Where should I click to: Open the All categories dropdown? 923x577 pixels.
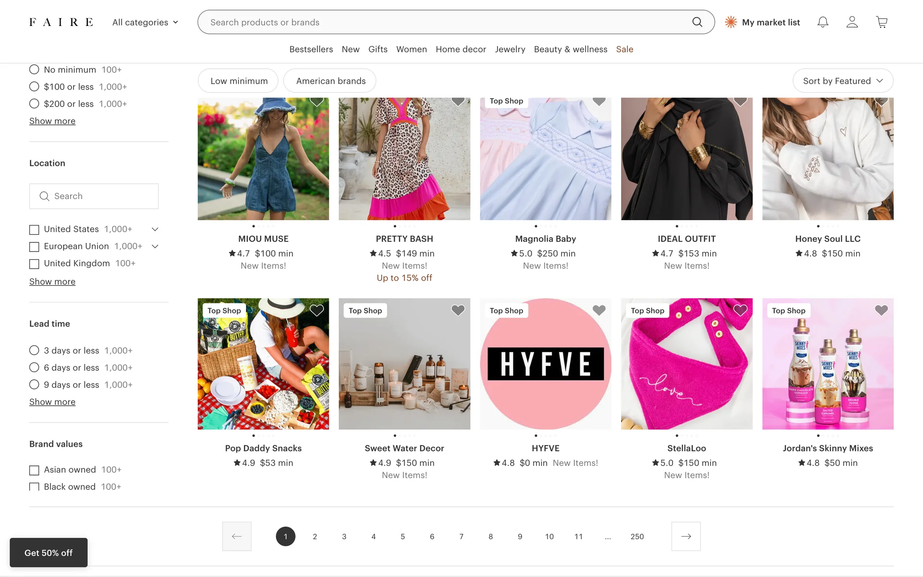[145, 22]
